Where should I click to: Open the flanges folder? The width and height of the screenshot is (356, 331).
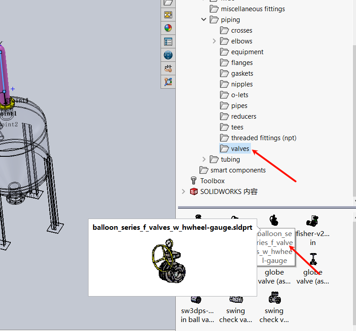pyautogui.click(x=236, y=63)
